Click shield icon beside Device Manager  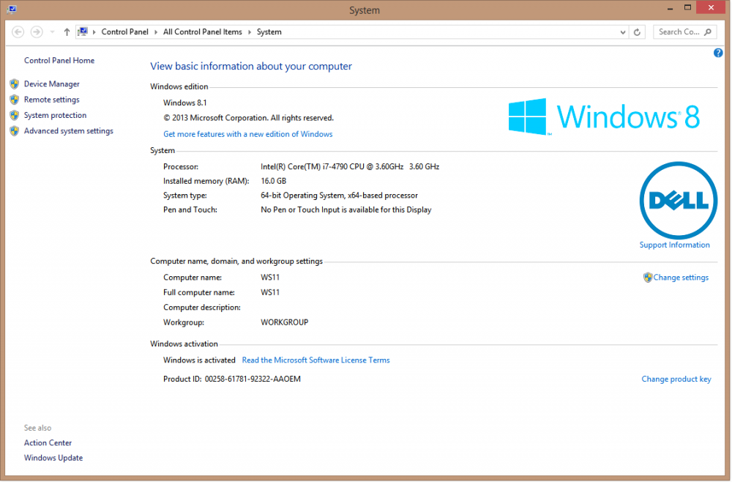coord(15,84)
